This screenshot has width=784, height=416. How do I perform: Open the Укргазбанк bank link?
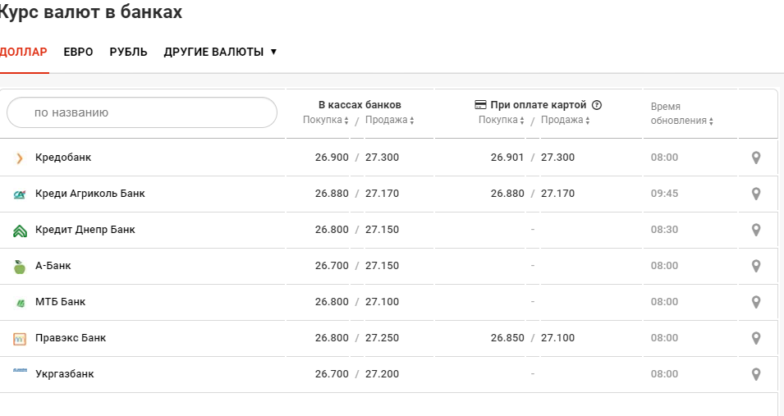(64, 374)
